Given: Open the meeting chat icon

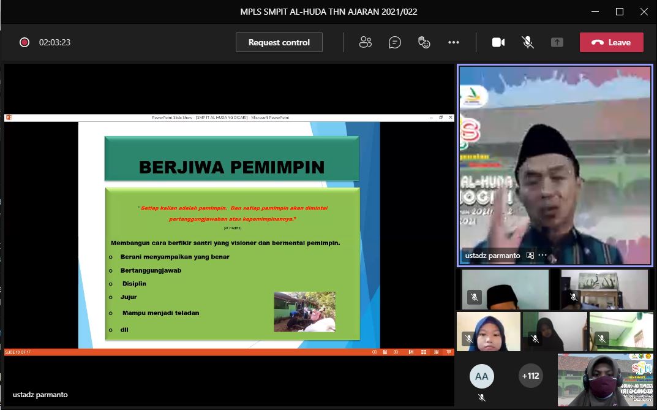Looking at the screenshot, I should 395,42.
